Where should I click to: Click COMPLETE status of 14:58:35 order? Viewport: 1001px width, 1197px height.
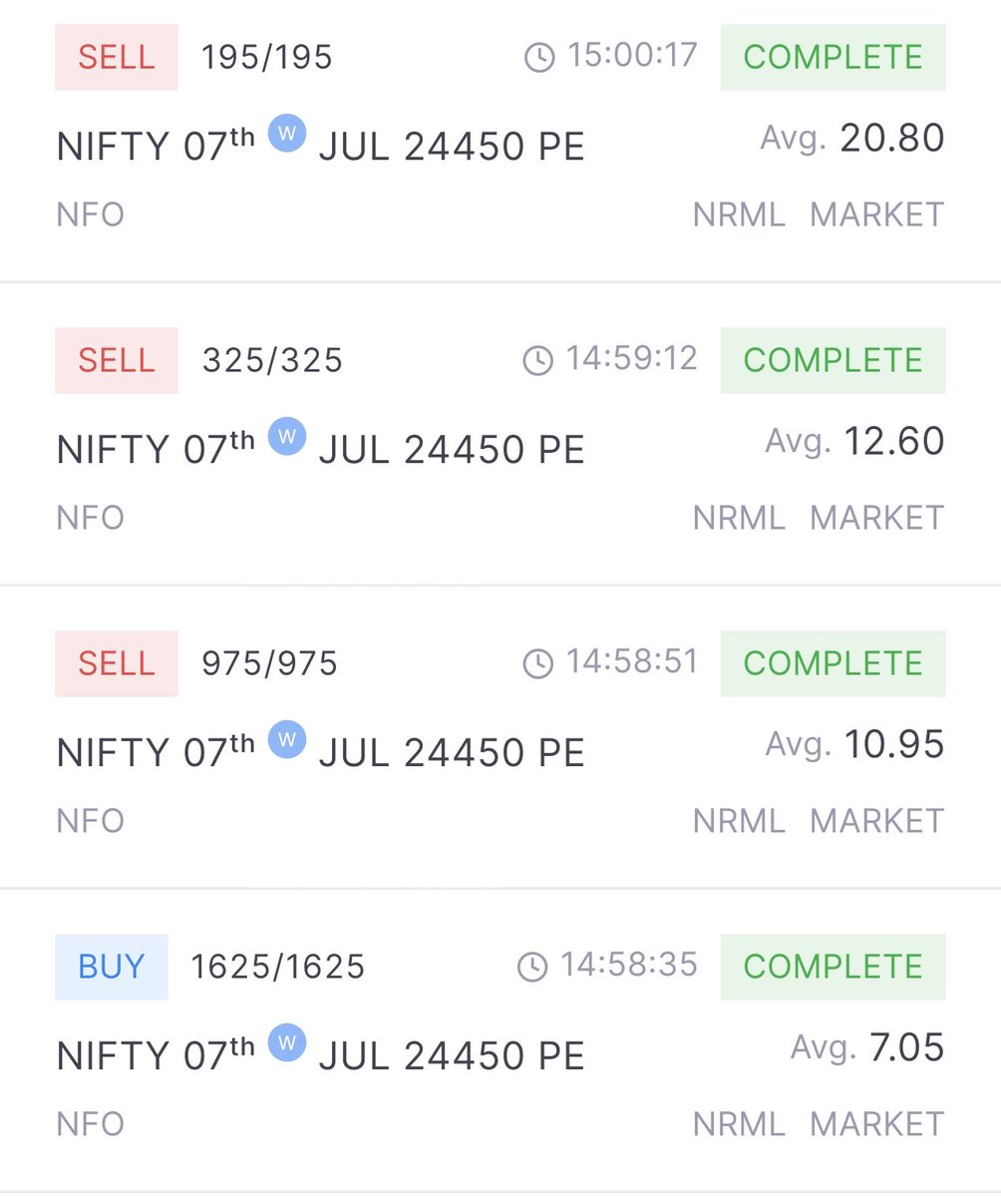(834, 967)
